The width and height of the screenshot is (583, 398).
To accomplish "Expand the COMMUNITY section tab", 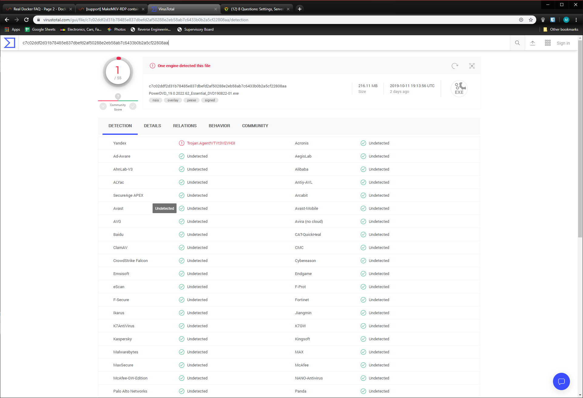I will point(255,125).
